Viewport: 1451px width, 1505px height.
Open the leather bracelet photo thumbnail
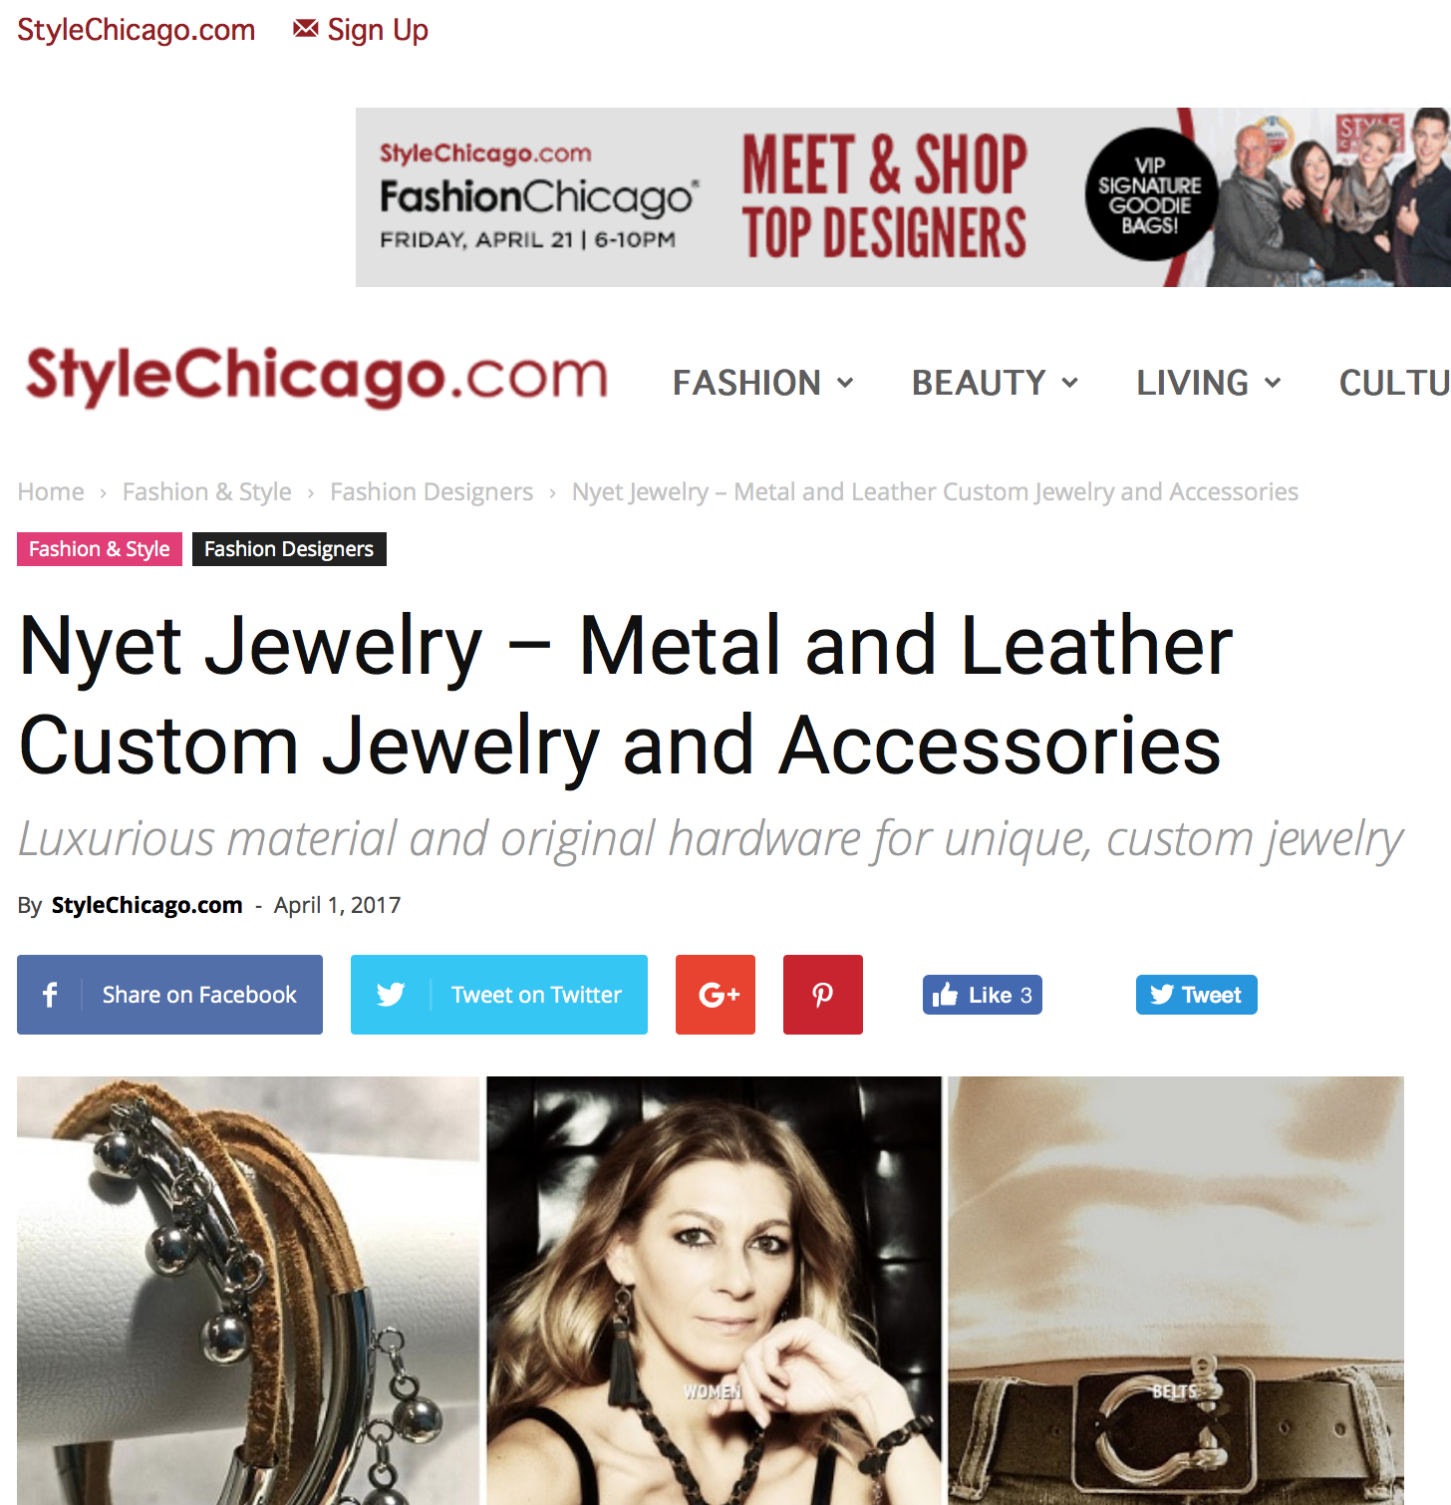tap(248, 1291)
